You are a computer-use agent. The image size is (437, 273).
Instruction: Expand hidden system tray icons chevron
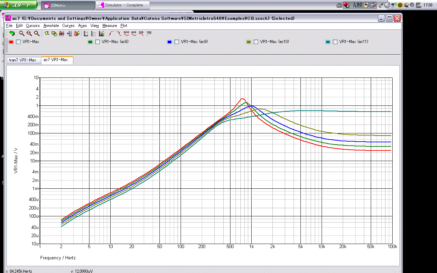(x=387, y=5)
